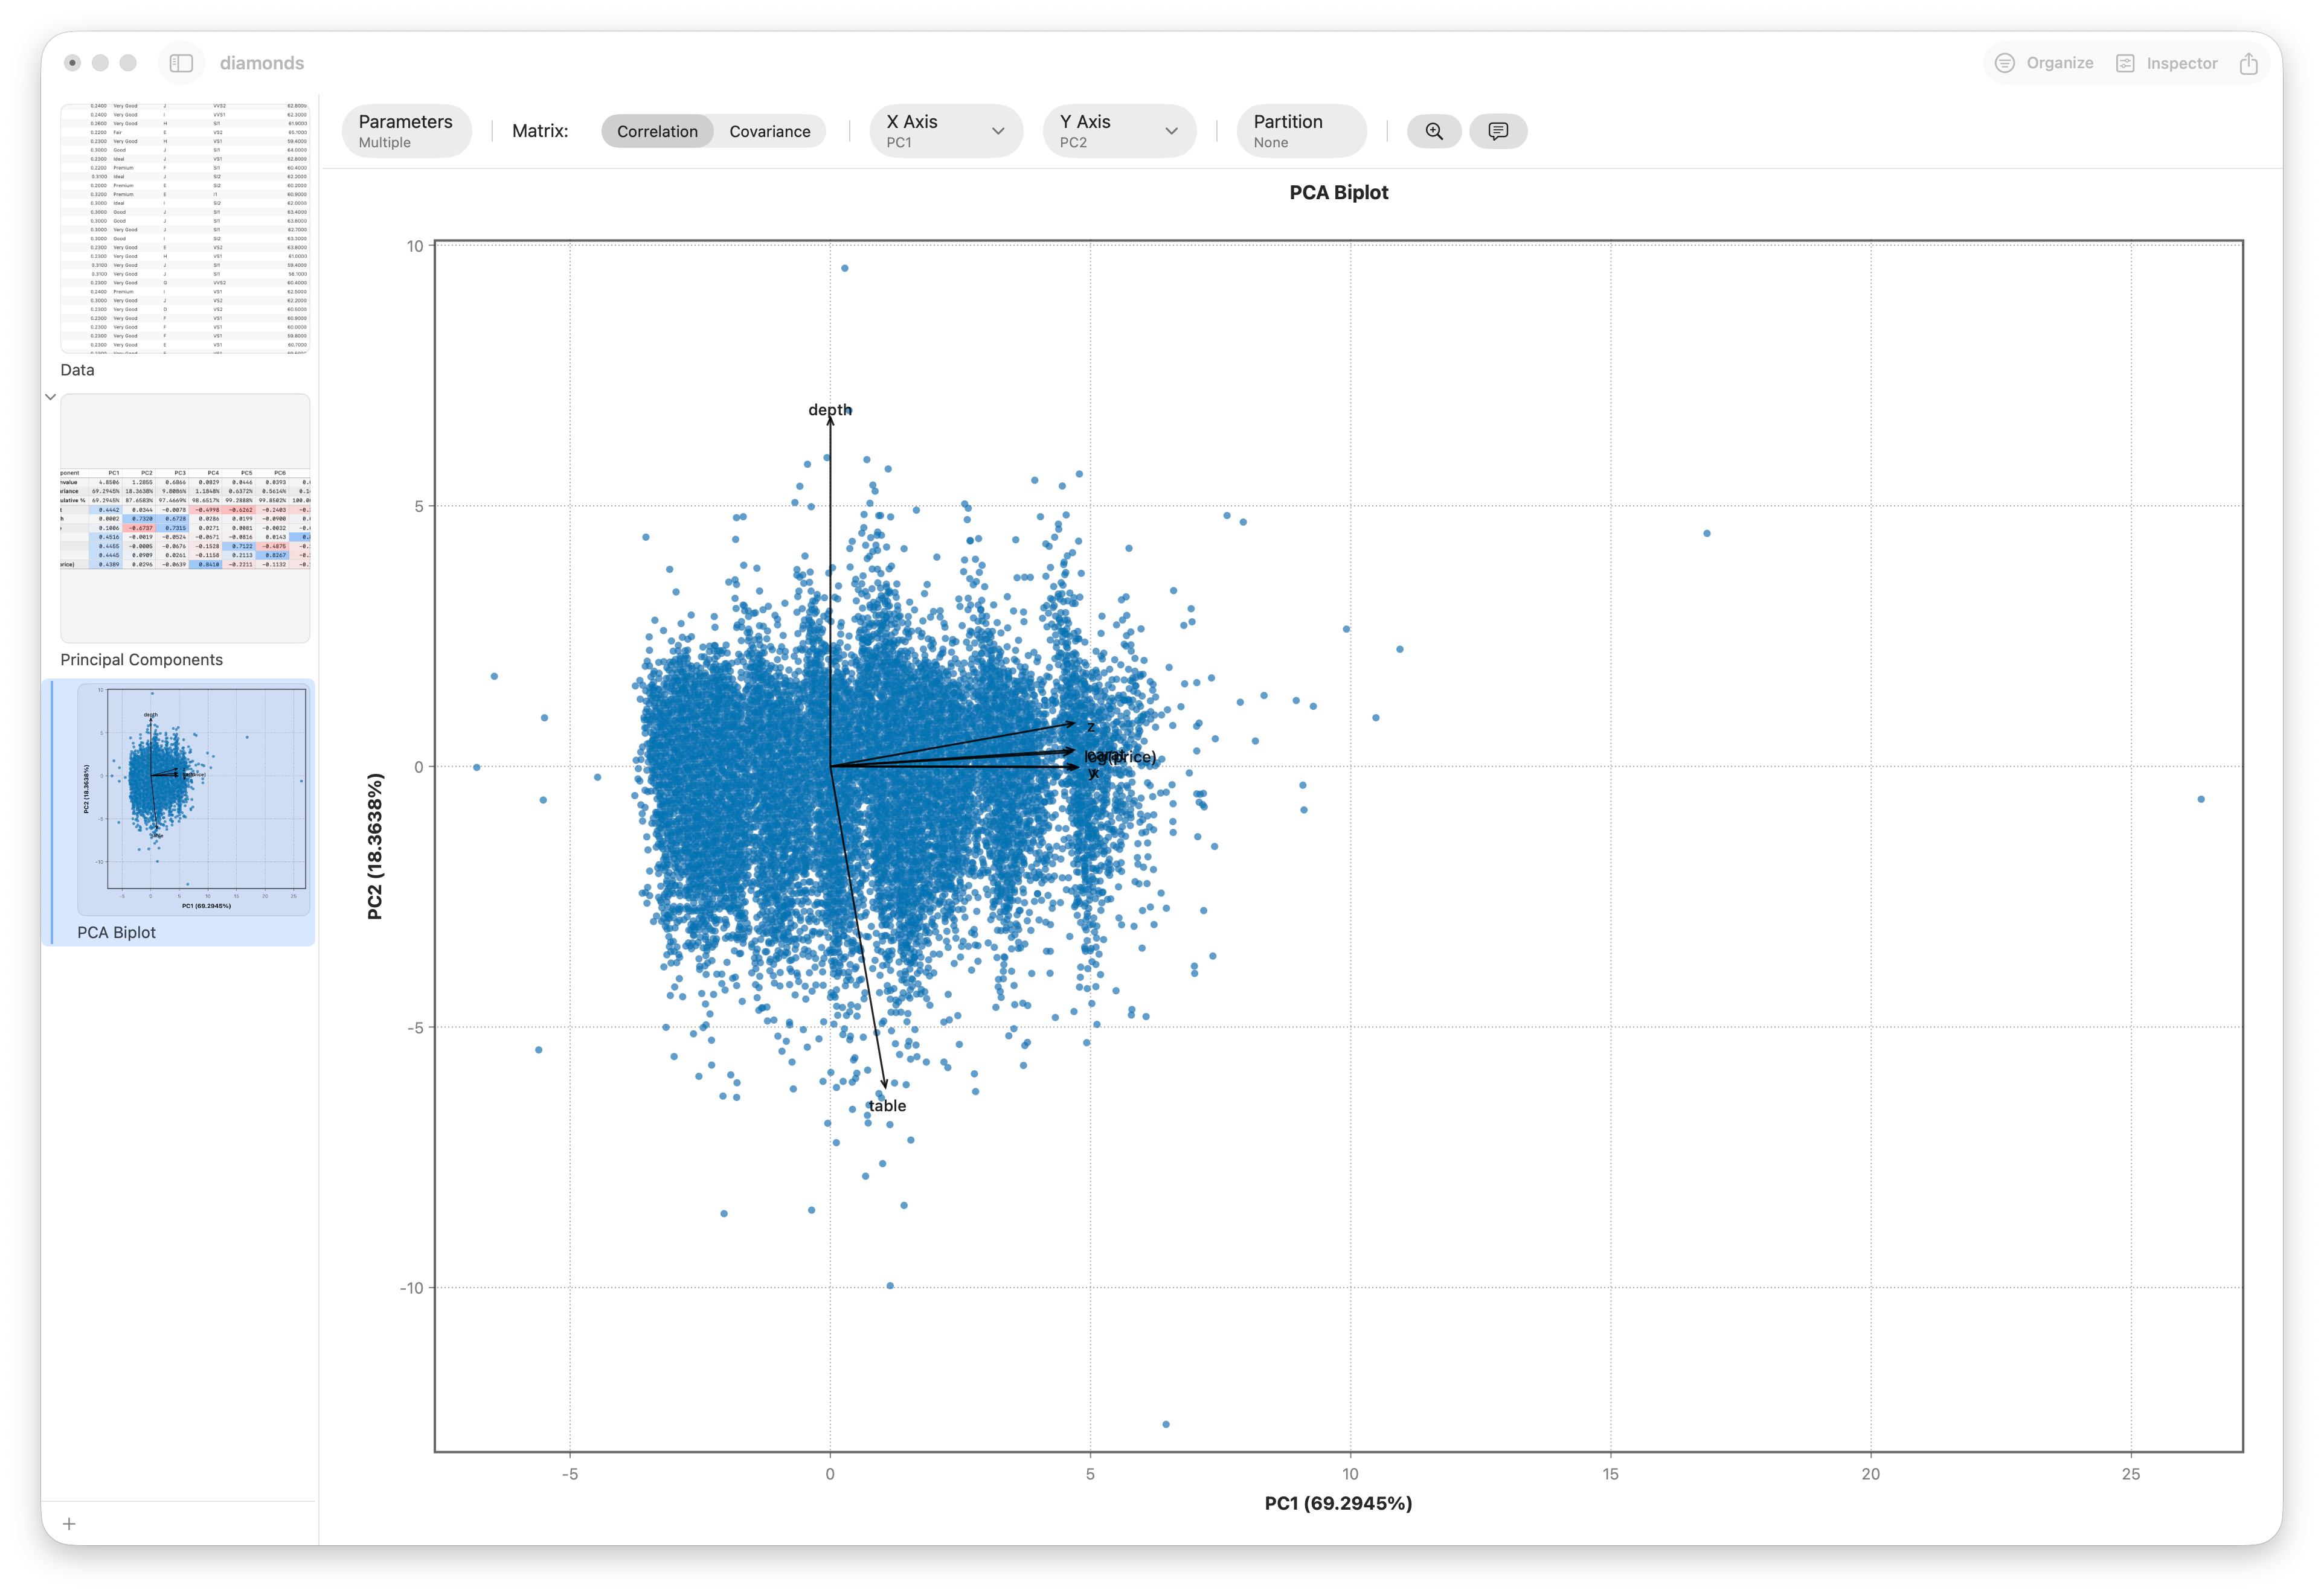2324x1596 pixels.
Task: Select Correlation matrix option
Action: pos(657,131)
